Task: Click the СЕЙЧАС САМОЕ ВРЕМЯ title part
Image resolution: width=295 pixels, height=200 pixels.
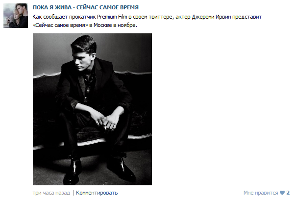Action: [x=107, y=7]
